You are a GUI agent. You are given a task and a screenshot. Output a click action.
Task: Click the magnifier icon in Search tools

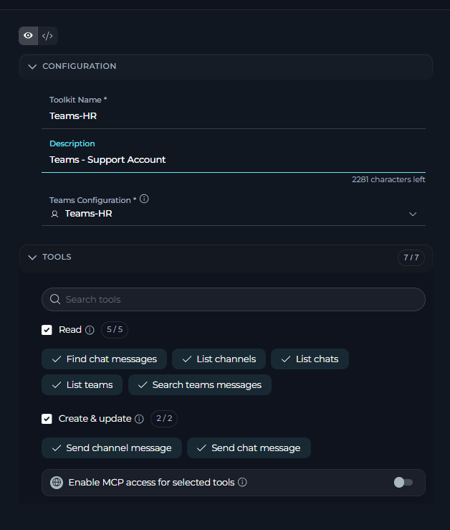coord(55,299)
